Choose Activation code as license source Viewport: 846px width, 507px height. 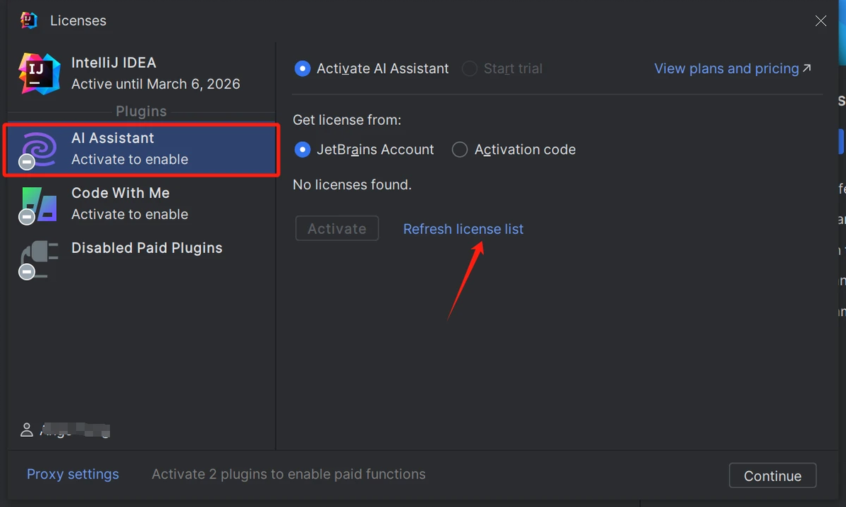pyautogui.click(x=460, y=150)
